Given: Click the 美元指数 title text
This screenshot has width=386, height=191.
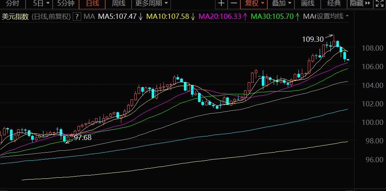Looking at the screenshot, I should click(15, 17).
